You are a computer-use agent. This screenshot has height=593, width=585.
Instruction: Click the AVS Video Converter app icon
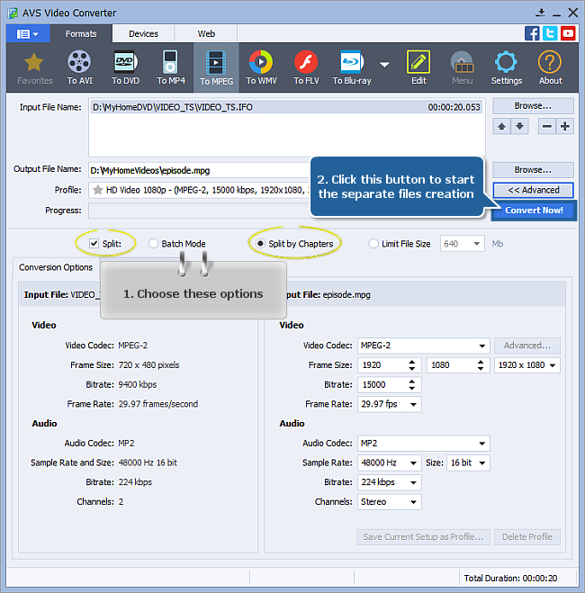[13, 13]
